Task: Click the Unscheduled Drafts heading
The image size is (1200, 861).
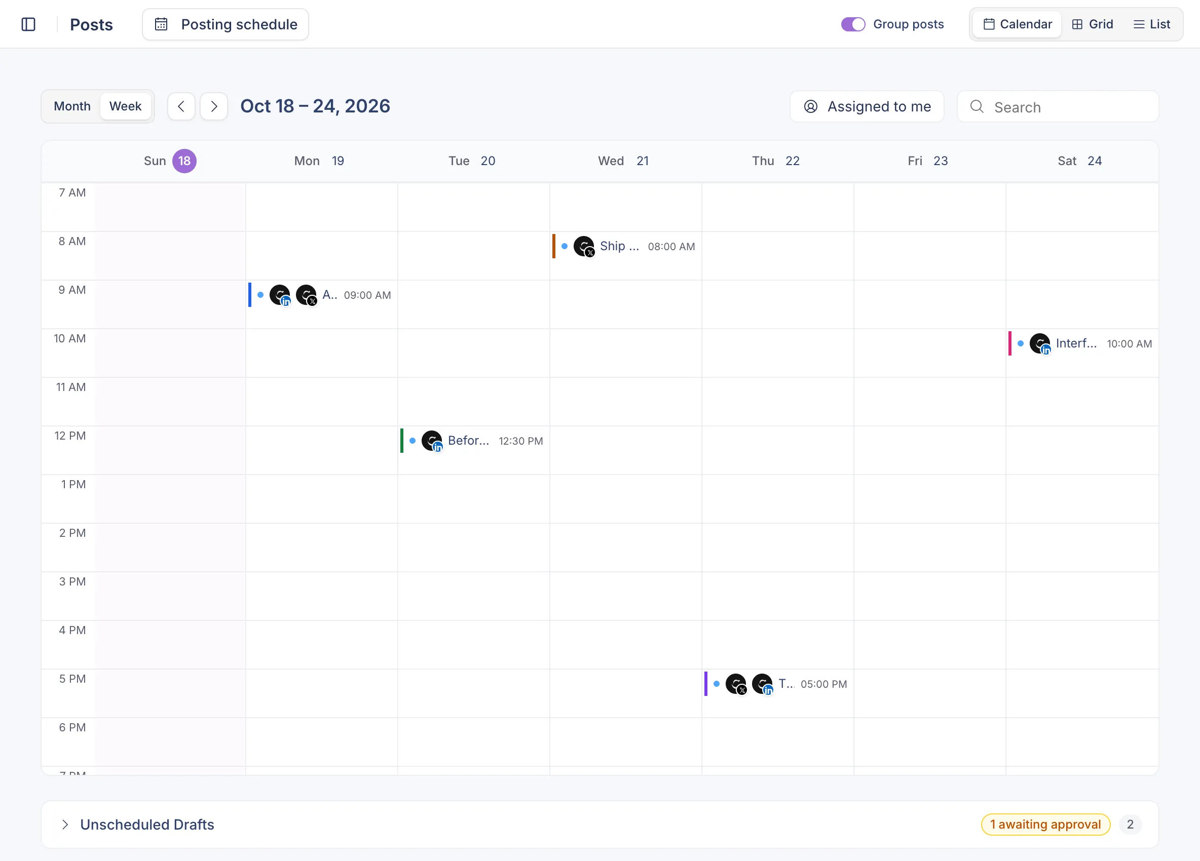Action: tap(147, 825)
